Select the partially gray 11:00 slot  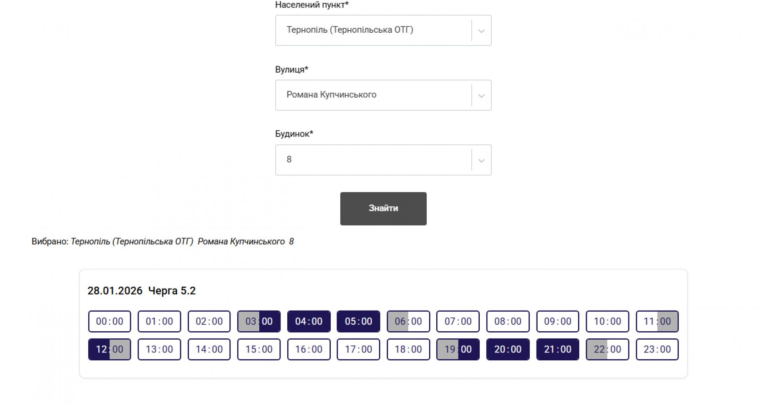click(x=657, y=321)
